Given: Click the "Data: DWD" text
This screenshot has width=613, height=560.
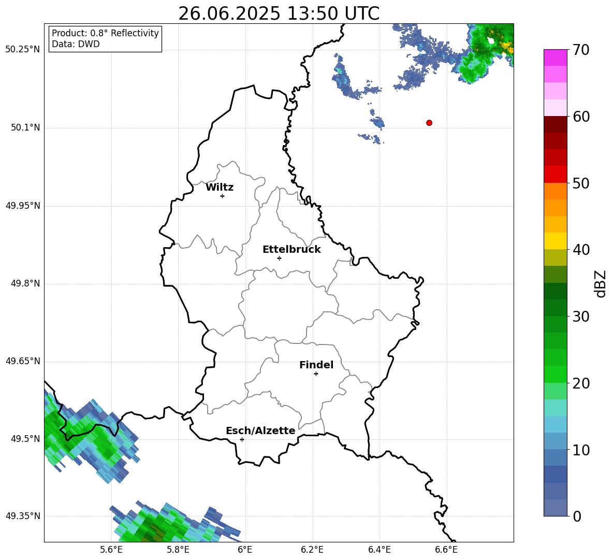Looking at the screenshot, I should (x=76, y=44).
